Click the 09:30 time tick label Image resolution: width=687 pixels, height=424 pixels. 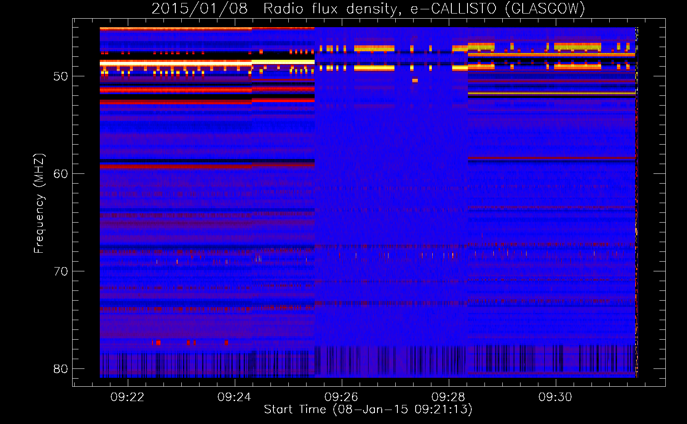point(555,397)
